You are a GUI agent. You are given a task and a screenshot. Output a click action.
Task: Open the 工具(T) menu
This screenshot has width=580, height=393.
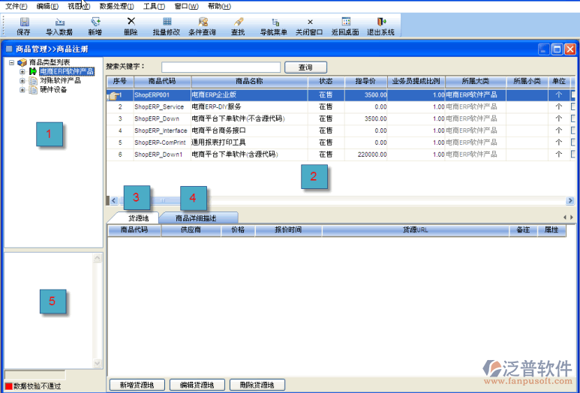155,6
